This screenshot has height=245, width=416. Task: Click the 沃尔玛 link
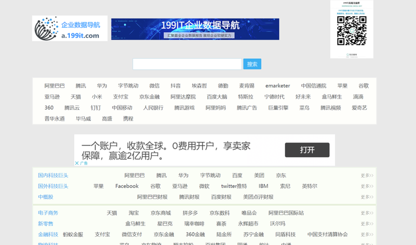click(x=277, y=224)
